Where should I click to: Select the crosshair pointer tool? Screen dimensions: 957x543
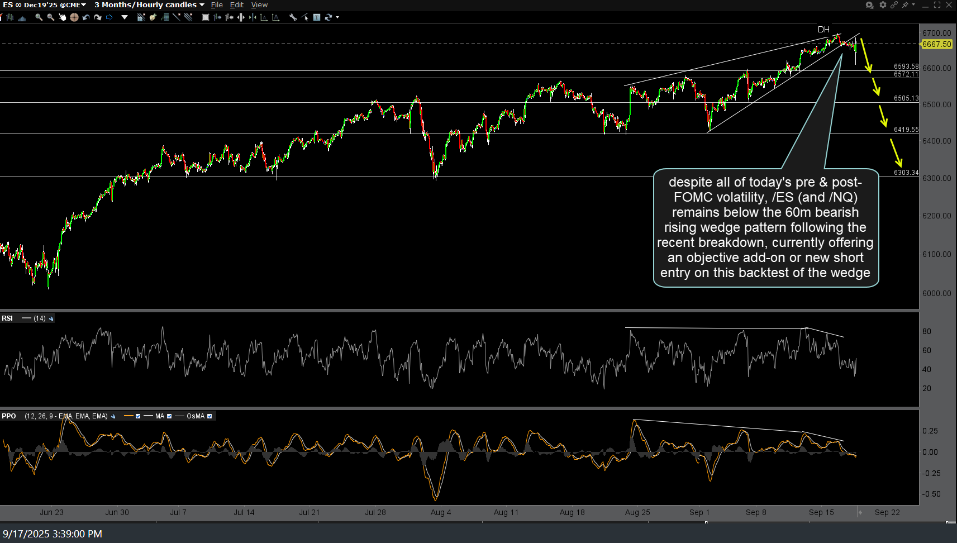coord(73,17)
